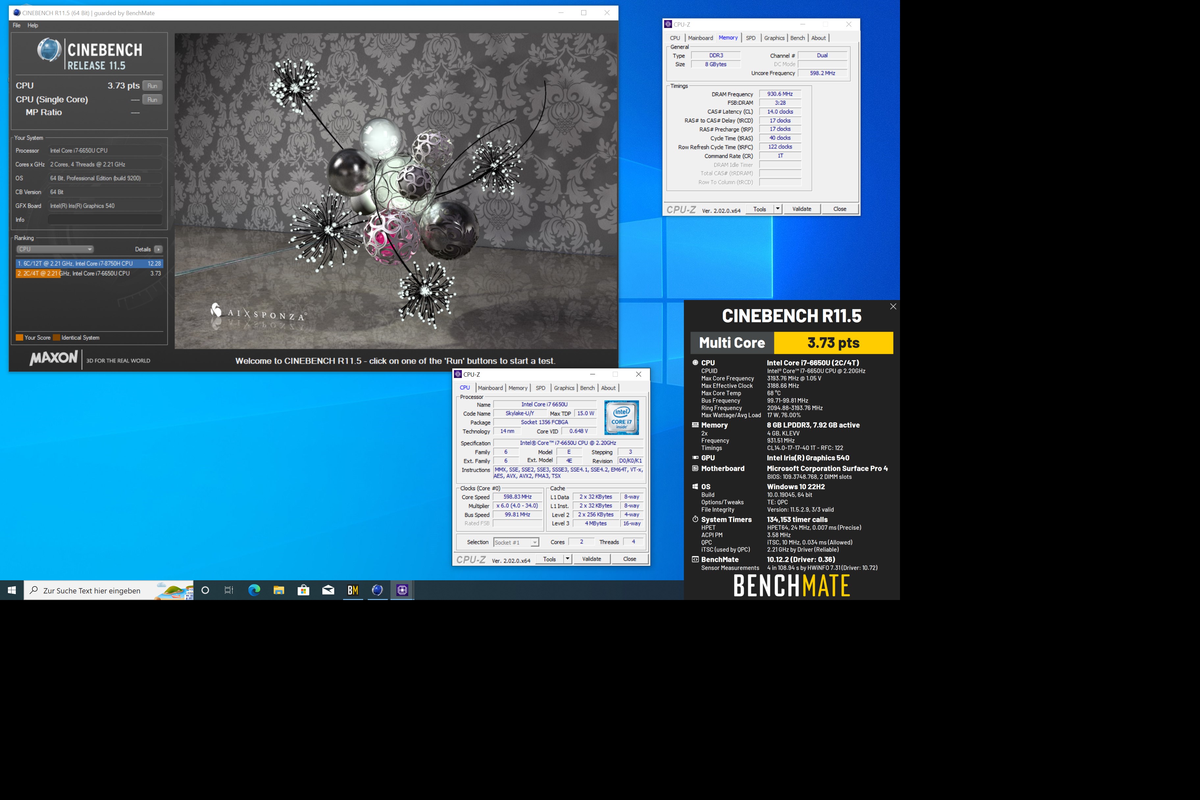Open Bench tab in upper CPU-Z window
The height and width of the screenshot is (800, 1200).
tap(797, 38)
